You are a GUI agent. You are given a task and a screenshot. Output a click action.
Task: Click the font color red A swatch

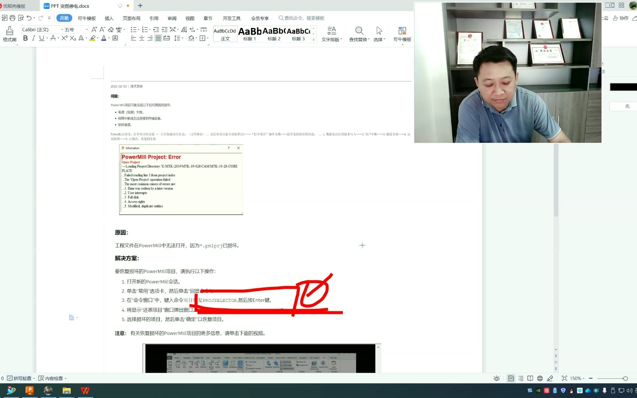tap(104, 38)
